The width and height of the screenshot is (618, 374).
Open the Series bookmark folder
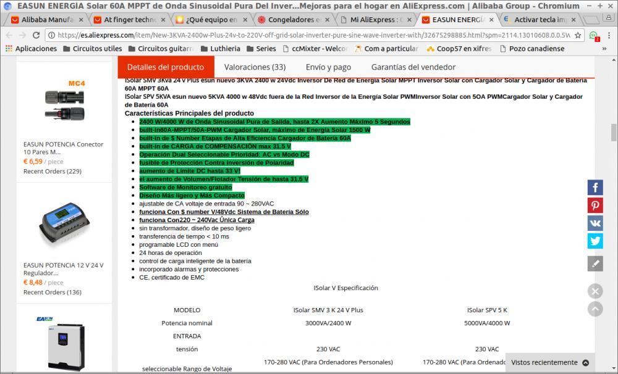261,49
